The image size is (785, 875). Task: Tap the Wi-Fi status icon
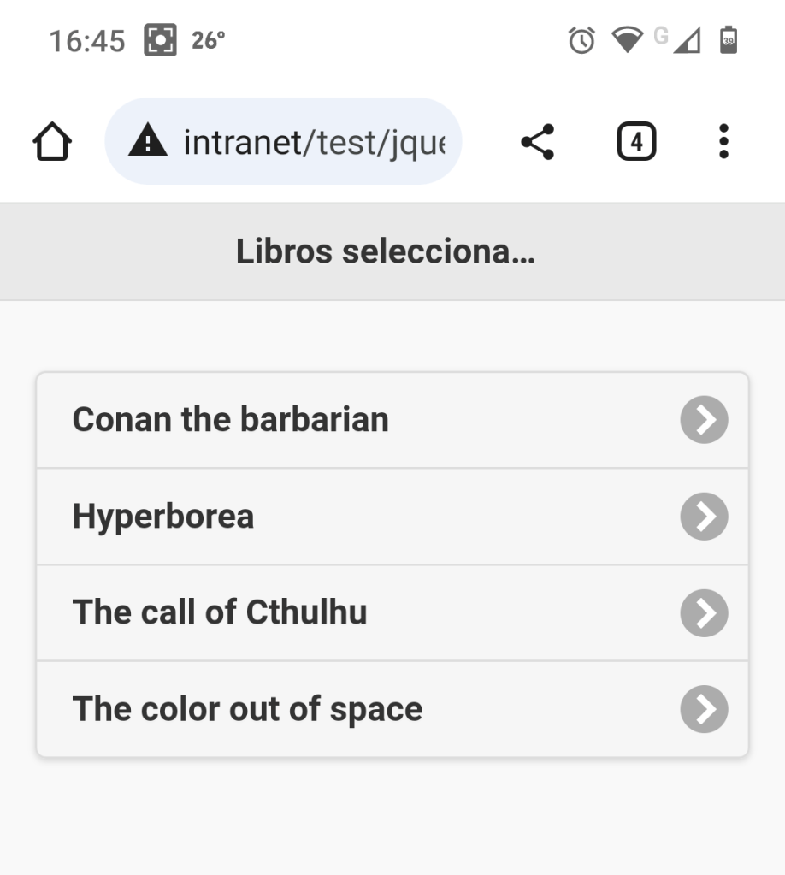tap(628, 40)
